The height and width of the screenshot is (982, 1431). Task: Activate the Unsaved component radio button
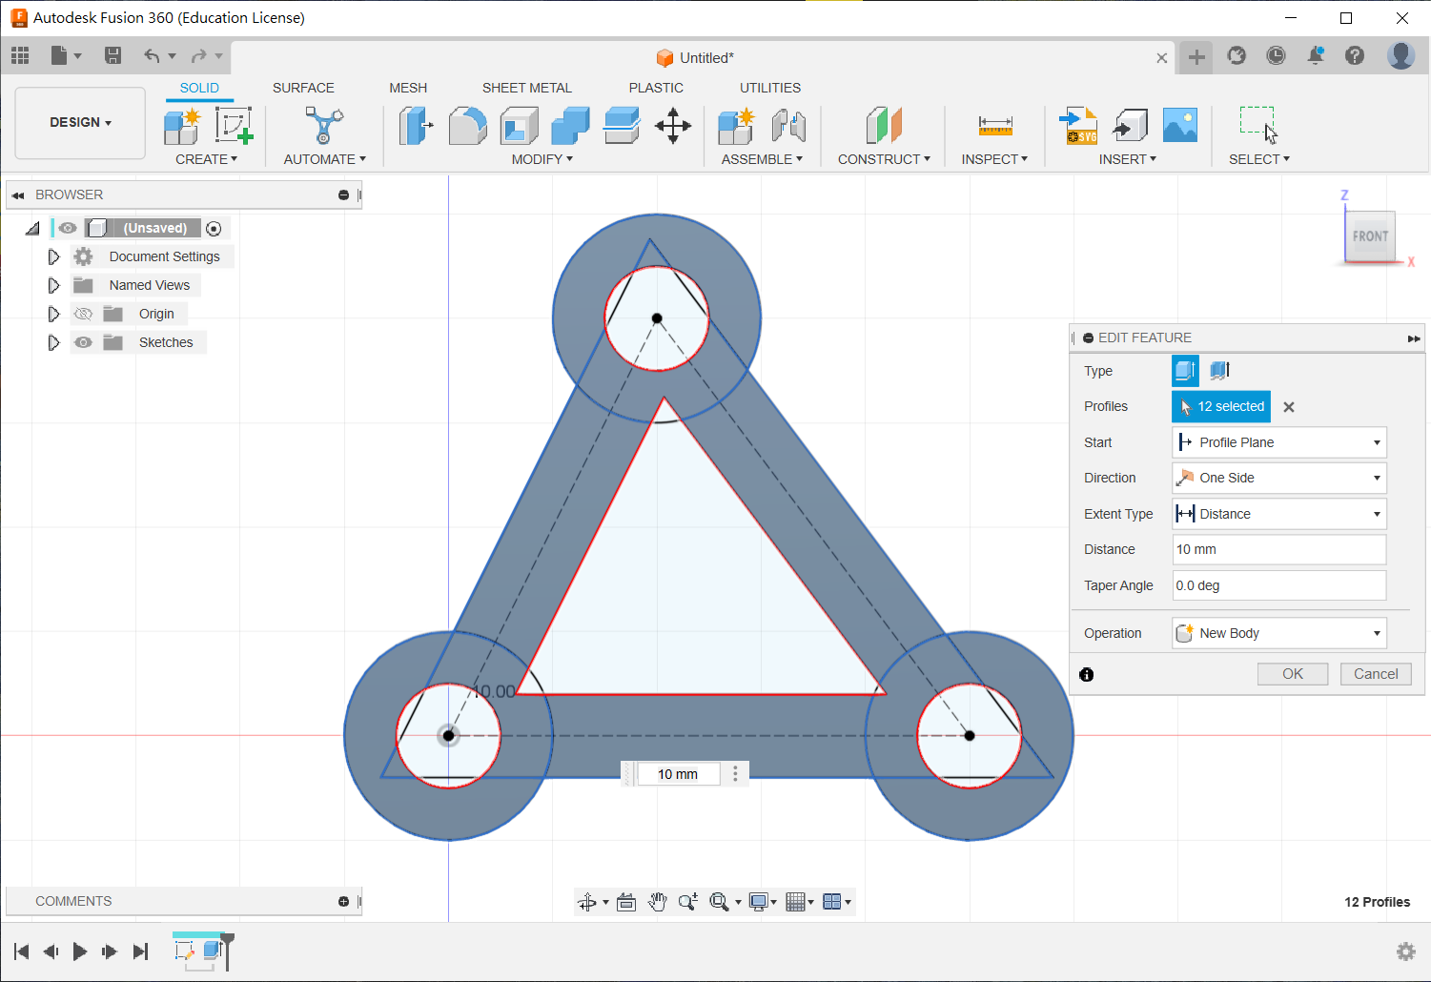point(214,229)
